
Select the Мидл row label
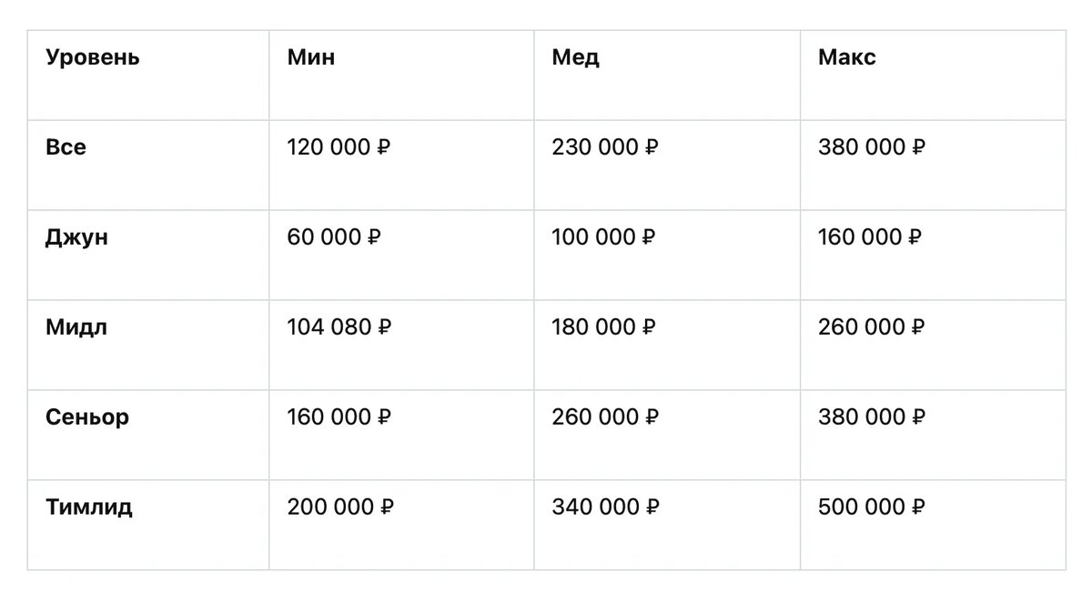(x=76, y=327)
